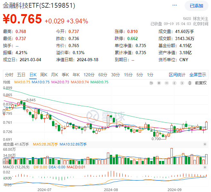Click the 区间统计 link
211x192 pixels.
click(177, 75)
